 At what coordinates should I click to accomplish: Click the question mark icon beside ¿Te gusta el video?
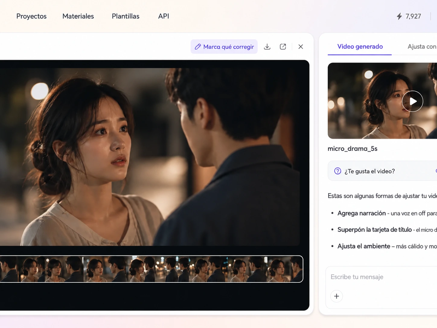338,171
